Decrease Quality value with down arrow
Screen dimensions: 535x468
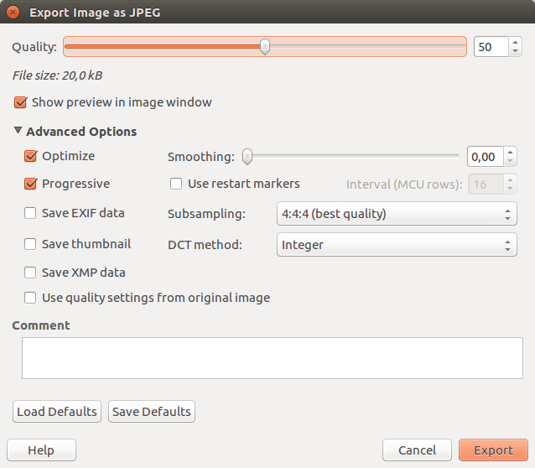click(x=515, y=51)
